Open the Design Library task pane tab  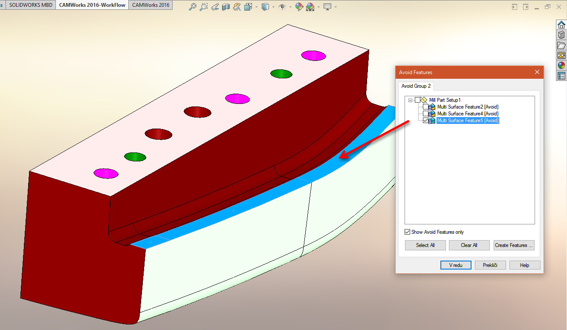(561, 35)
